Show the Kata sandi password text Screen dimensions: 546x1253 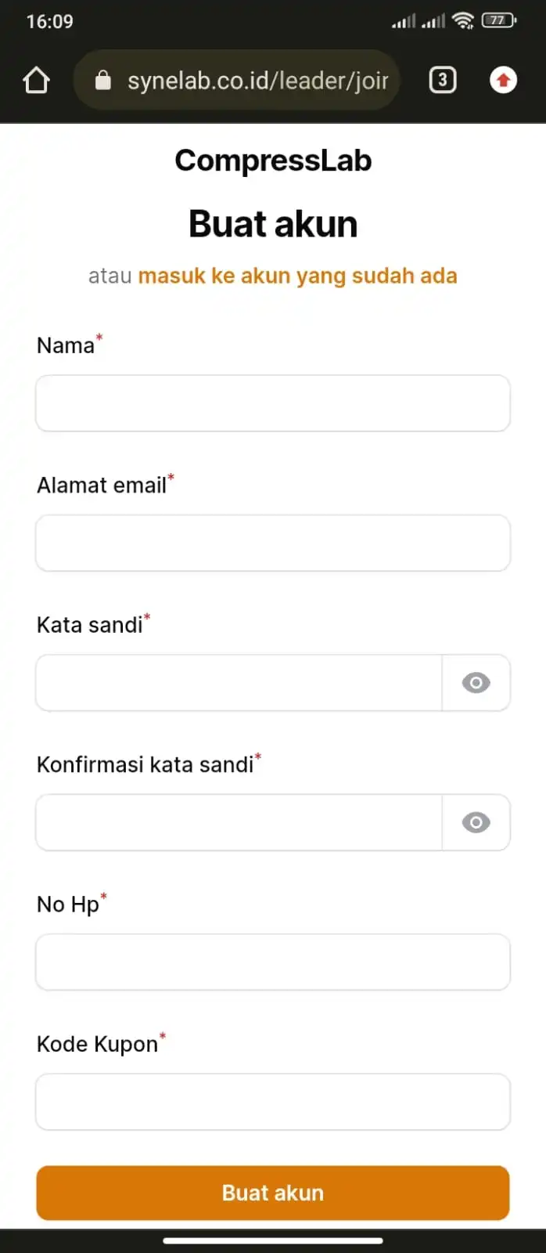pyautogui.click(x=476, y=683)
